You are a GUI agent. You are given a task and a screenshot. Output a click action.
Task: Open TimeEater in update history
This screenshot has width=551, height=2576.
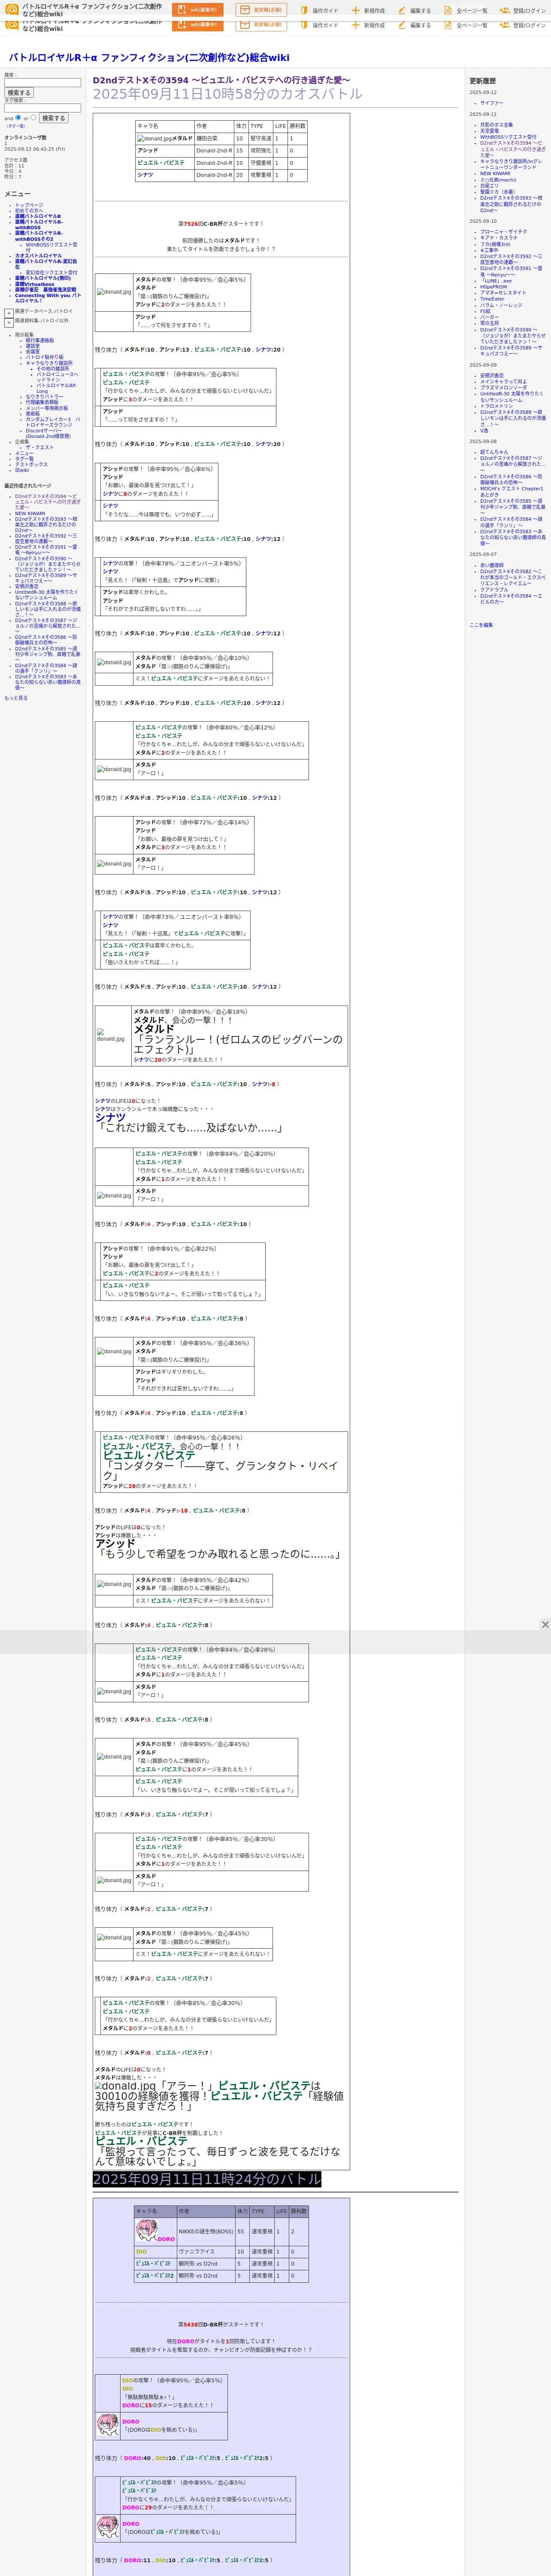(x=492, y=299)
